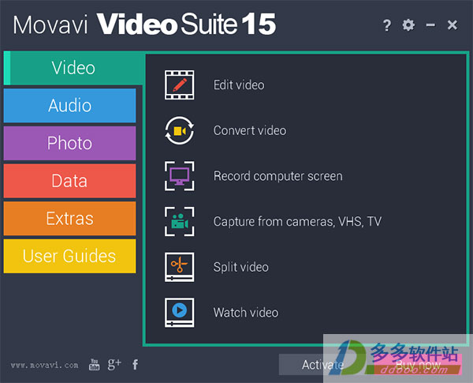473x383 pixels.
Task: Select Capture from cameras, VHS, TV label
Action: pyautogui.click(x=297, y=222)
